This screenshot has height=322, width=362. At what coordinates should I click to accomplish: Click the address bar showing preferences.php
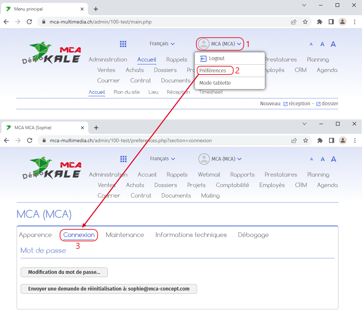tap(163, 140)
